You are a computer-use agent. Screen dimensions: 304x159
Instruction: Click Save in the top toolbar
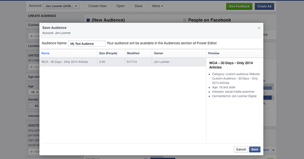pos(139,6)
